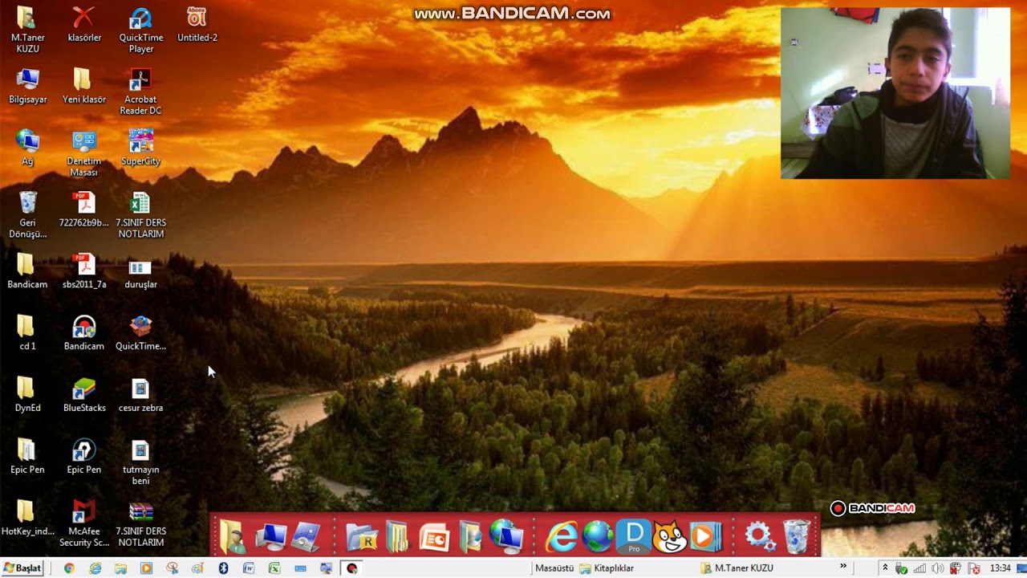Launch Chrome from the taskbar quick launch
The image size is (1027, 578).
(x=69, y=568)
